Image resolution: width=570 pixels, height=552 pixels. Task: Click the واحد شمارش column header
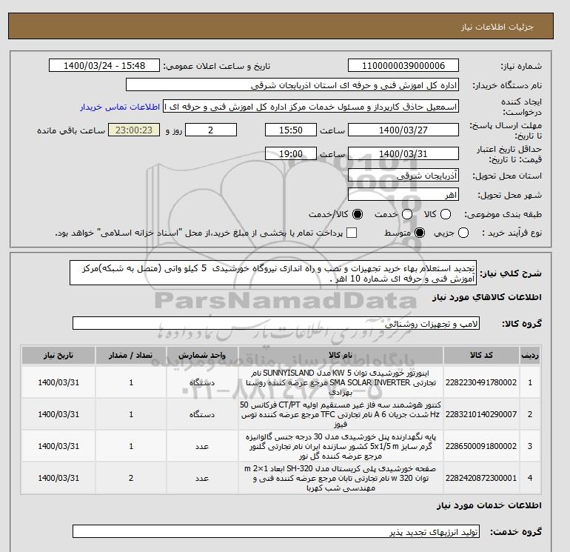coord(202,355)
